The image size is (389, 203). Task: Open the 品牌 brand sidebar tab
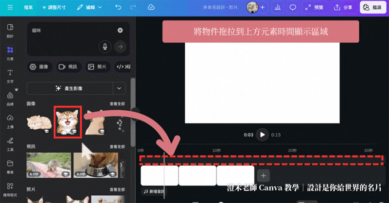[x=10, y=99]
